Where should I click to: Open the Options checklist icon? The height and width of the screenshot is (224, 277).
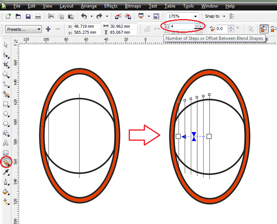231,16
